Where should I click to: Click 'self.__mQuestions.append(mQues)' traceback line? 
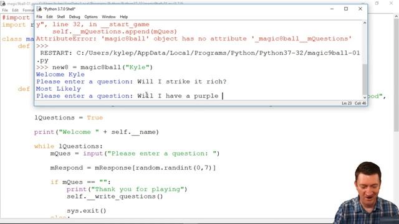click(115, 32)
